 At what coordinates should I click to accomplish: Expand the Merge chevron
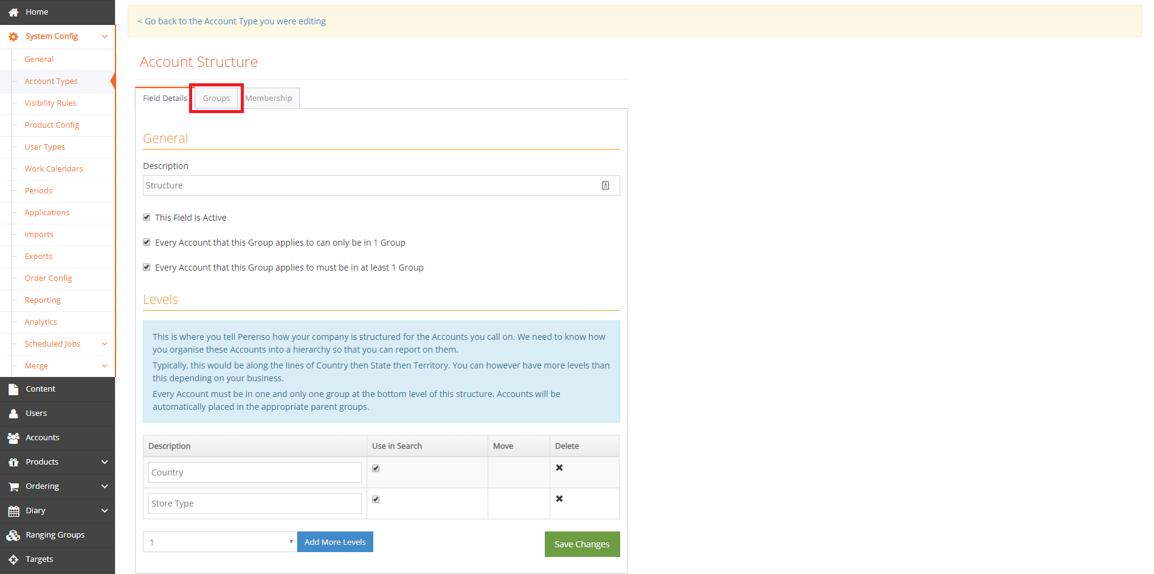(105, 366)
